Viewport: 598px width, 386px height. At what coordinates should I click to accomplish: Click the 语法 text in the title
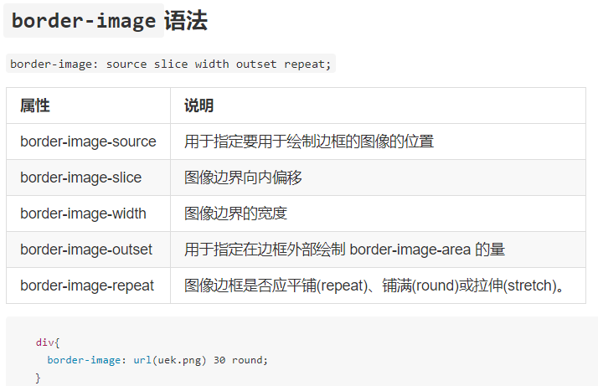point(186,21)
